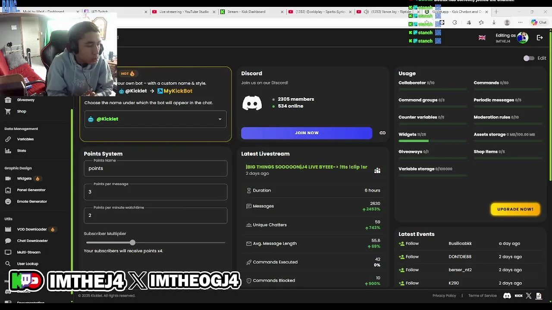The width and height of the screenshot is (552, 310).
Task: Click the Commands Executed stat row
Action: 313,262
